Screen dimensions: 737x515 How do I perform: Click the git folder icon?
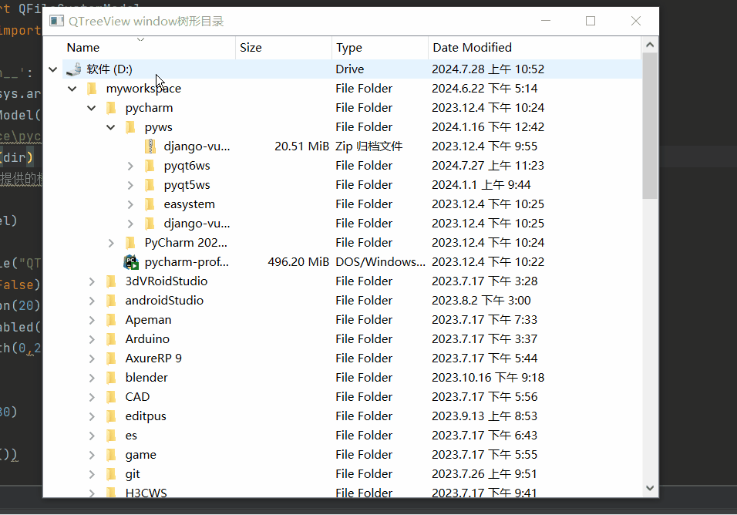[111, 473]
